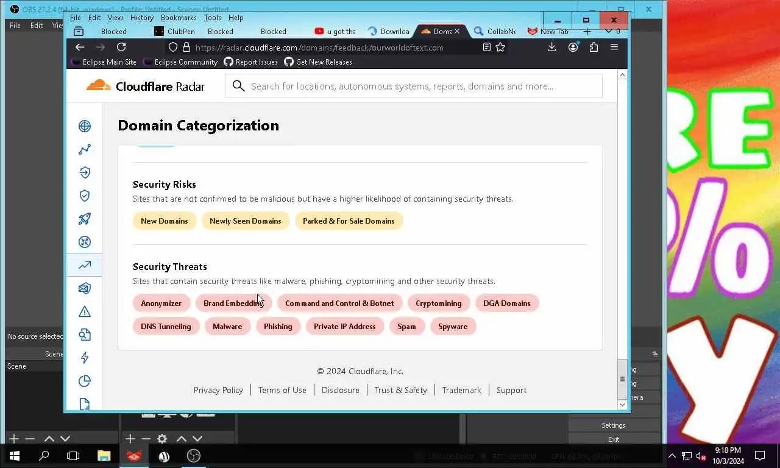Bookmark this page with the star icon
This screenshot has width=780, height=468.
(x=500, y=47)
